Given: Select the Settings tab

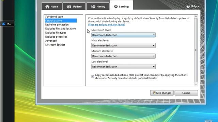Looking at the screenshot, I should [122, 5].
